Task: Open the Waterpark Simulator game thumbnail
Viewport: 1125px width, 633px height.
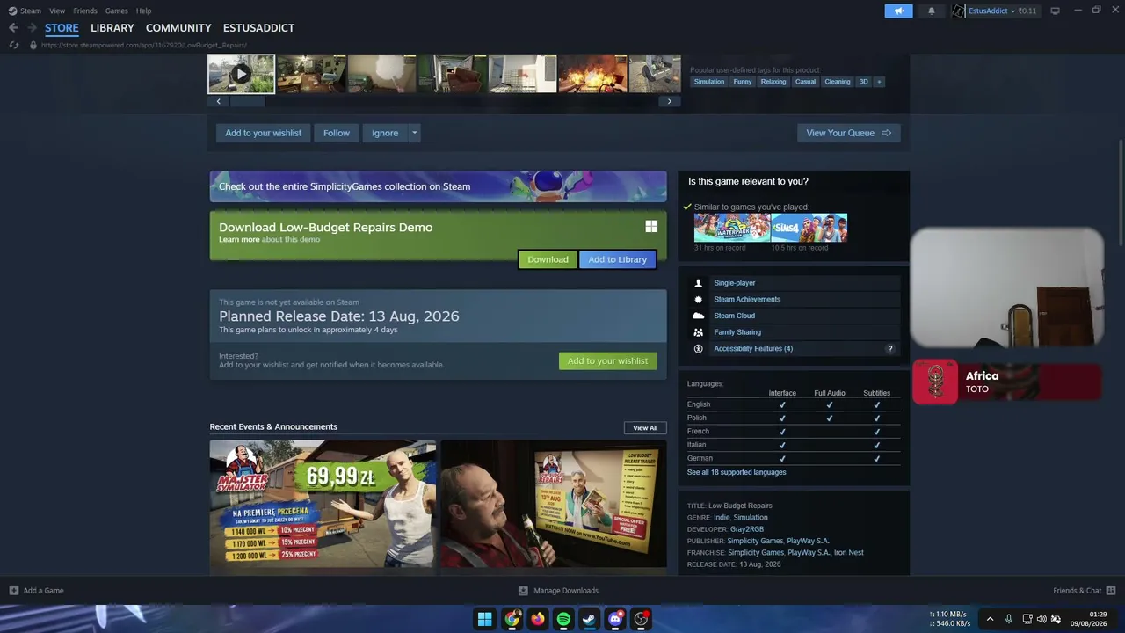Action: tap(732, 228)
